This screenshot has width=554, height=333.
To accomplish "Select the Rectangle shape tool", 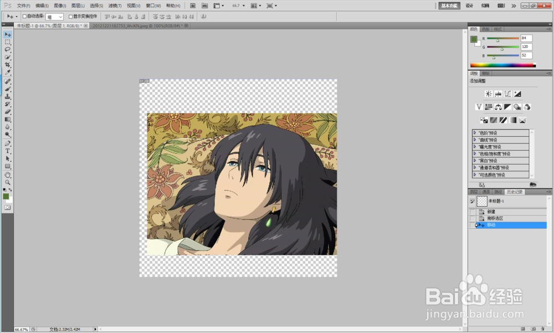I will point(7,166).
